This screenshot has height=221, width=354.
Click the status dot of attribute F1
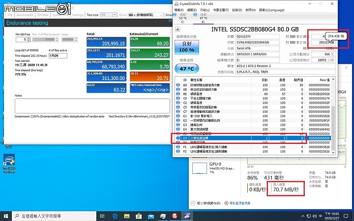[x=178, y=147]
